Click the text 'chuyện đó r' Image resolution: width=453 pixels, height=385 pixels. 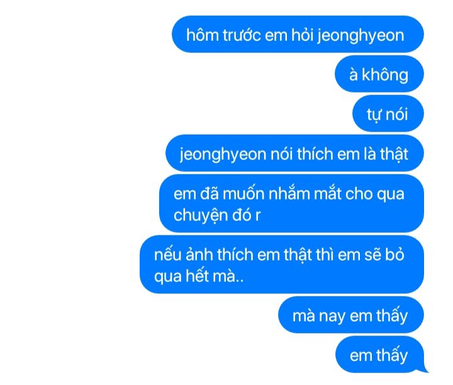pos(217,216)
